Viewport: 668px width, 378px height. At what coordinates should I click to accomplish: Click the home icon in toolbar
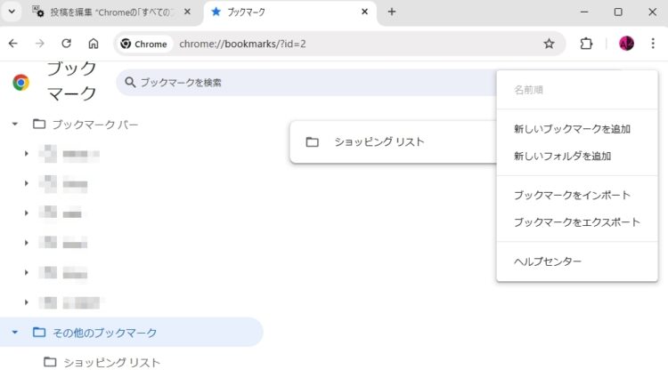tap(93, 44)
